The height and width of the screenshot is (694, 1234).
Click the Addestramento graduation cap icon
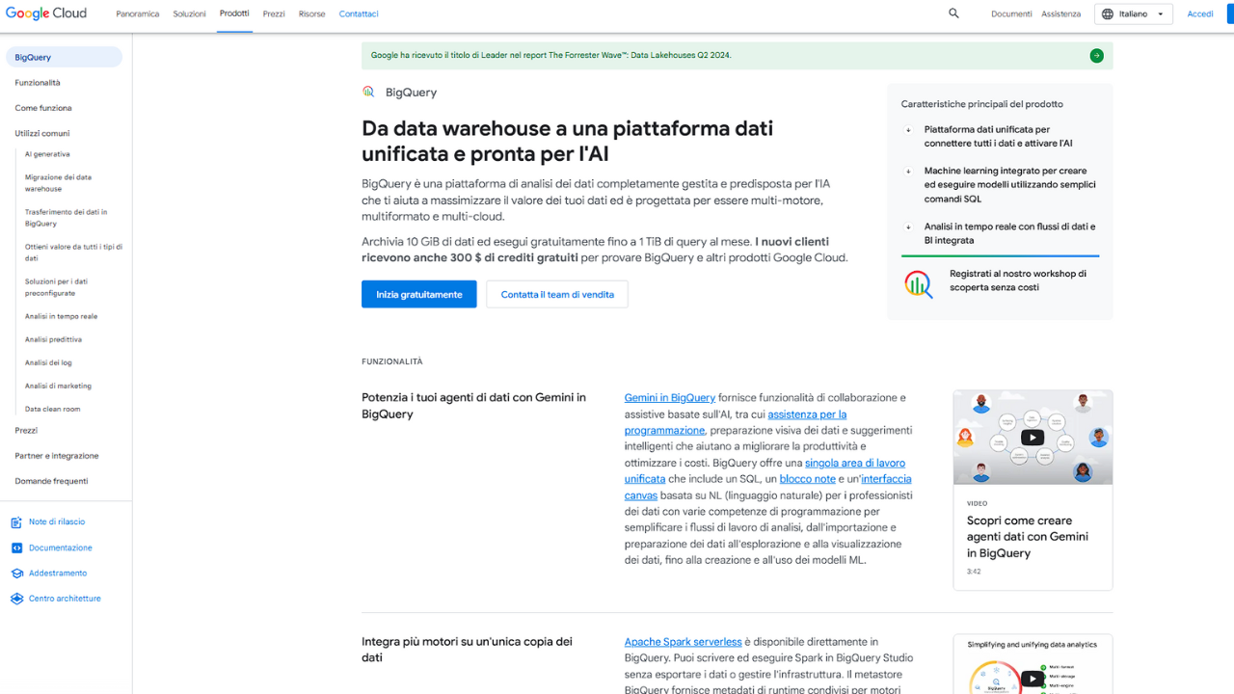tap(16, 574)
